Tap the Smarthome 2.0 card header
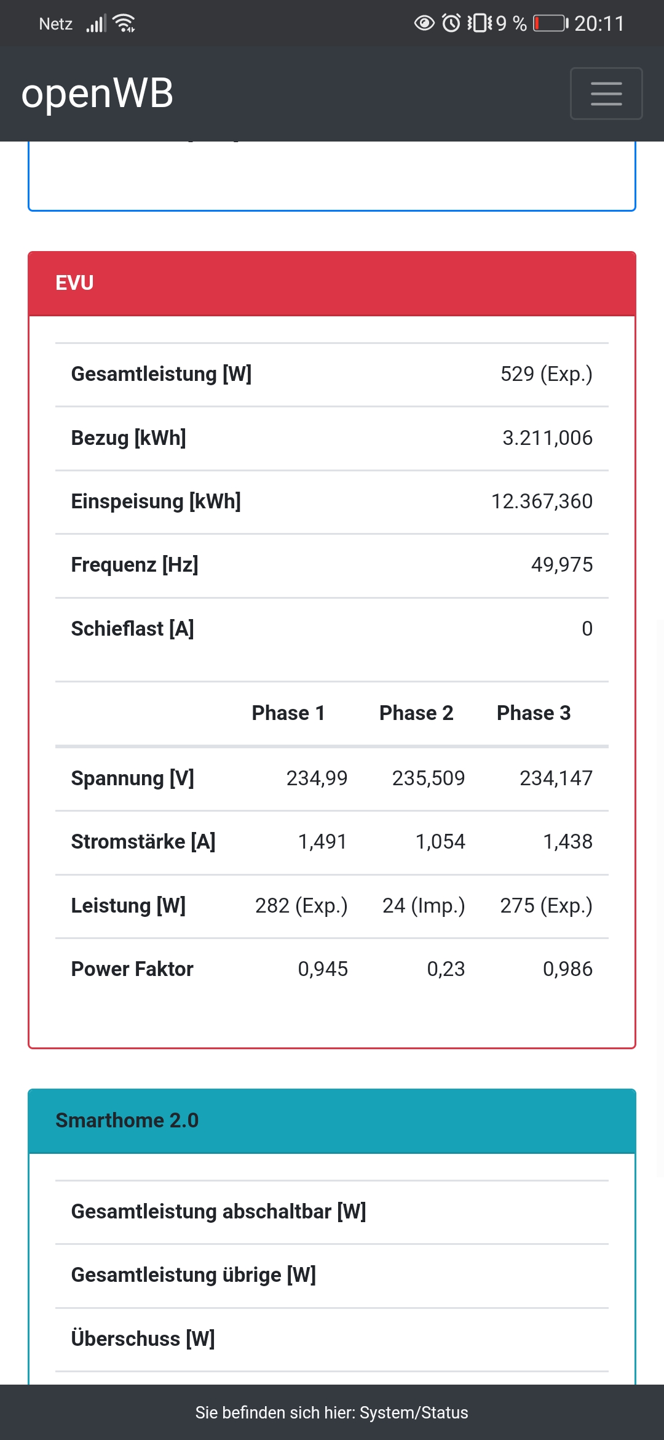The image size is (664, 1440). [332, 1121]
